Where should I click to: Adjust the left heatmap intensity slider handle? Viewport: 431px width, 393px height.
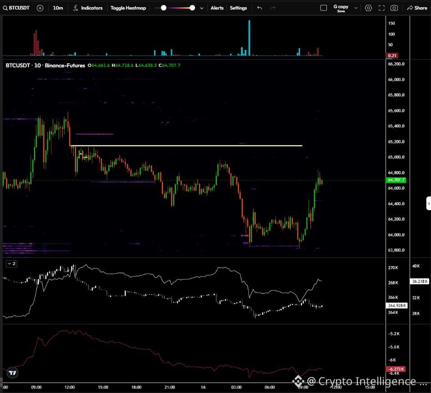pyautogui.click(x=164, y=8)
